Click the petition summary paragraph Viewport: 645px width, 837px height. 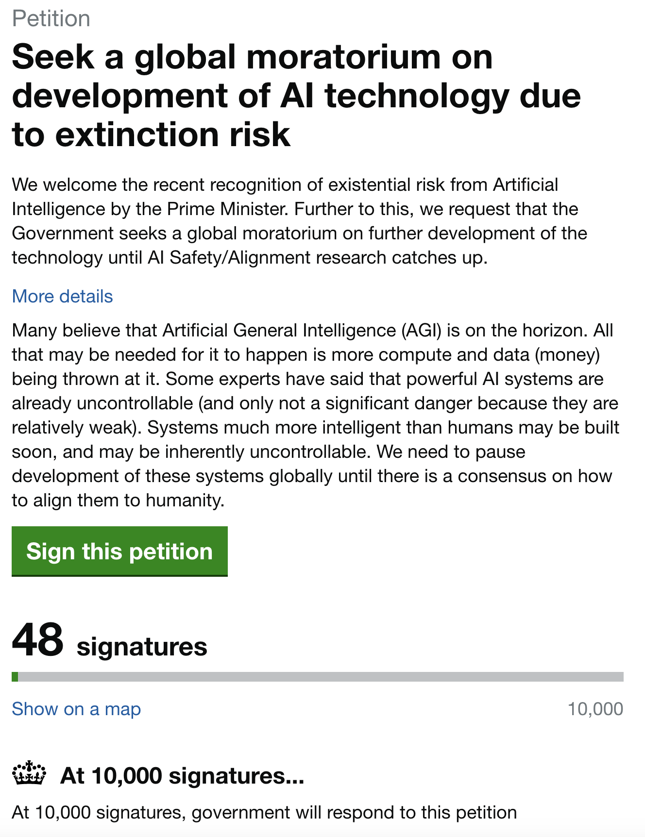tap(299, 221)
